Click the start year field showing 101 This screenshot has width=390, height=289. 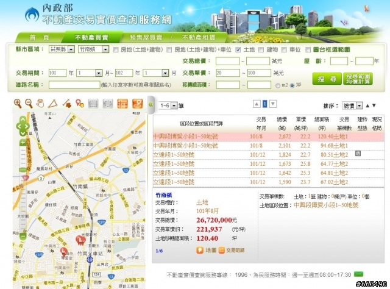pyautogui.click(x=57, y=73)
